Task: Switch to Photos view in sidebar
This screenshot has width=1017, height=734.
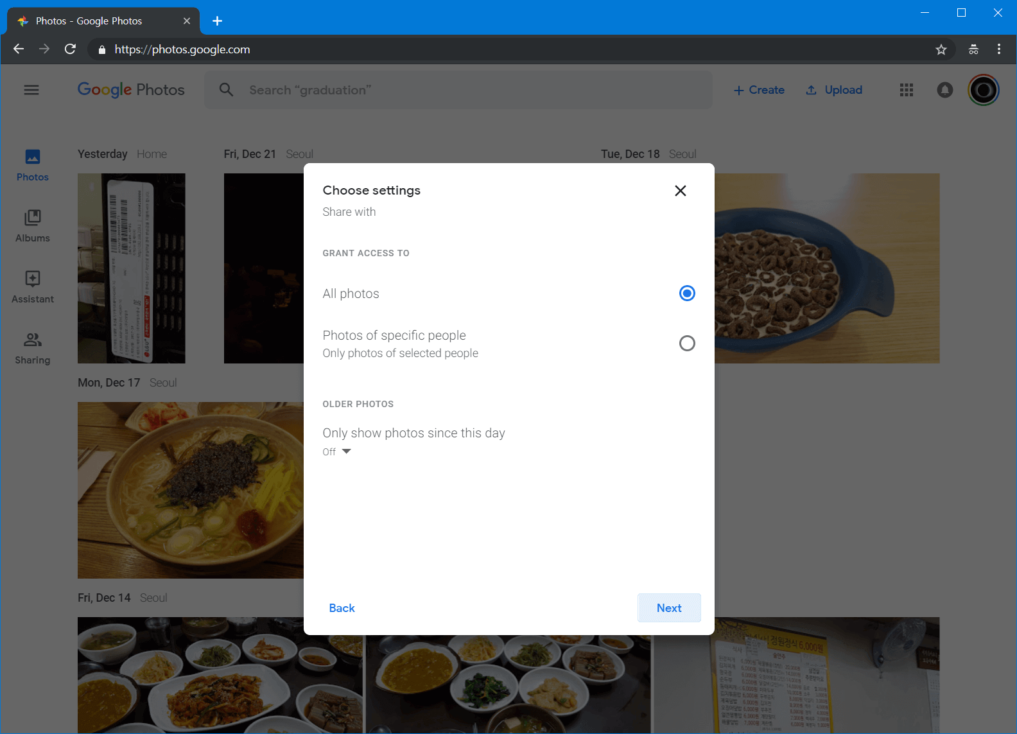Action: pyautogui.click(x=33, y=165)
